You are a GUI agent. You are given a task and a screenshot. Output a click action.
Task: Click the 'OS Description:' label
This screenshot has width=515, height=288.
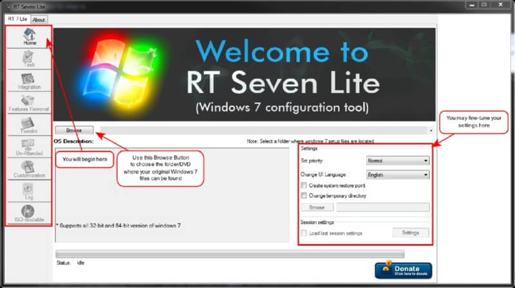tap(73, 141)
